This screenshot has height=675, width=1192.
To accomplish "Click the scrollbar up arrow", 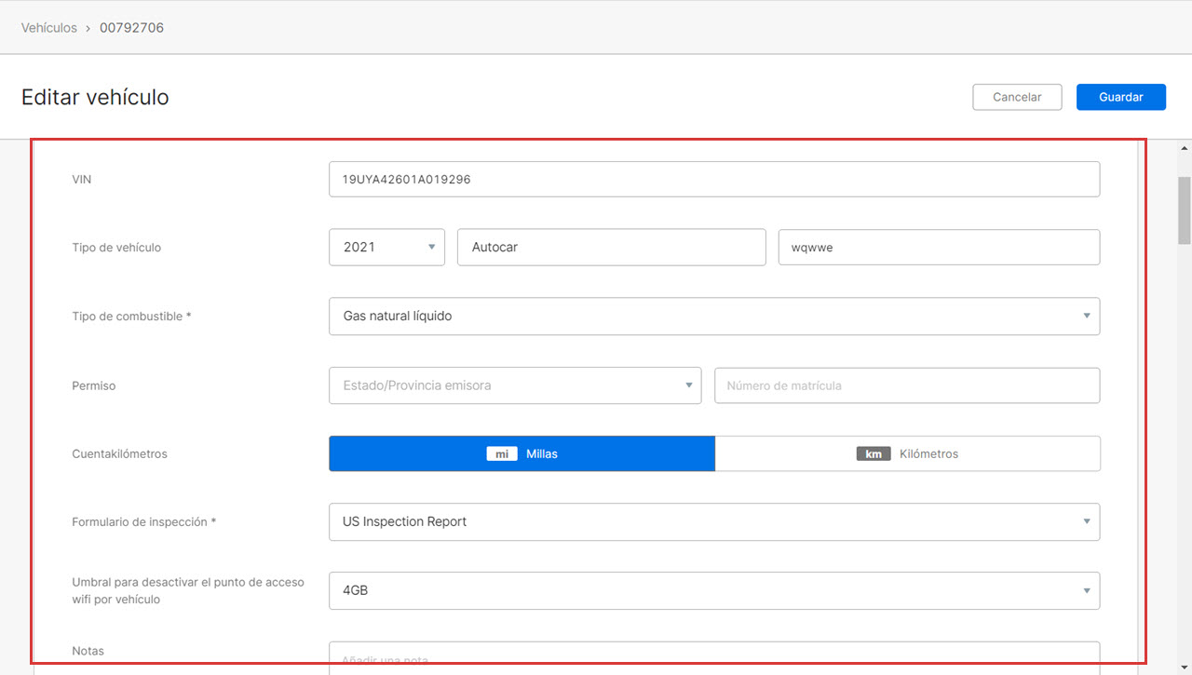I will [1185, 149].
